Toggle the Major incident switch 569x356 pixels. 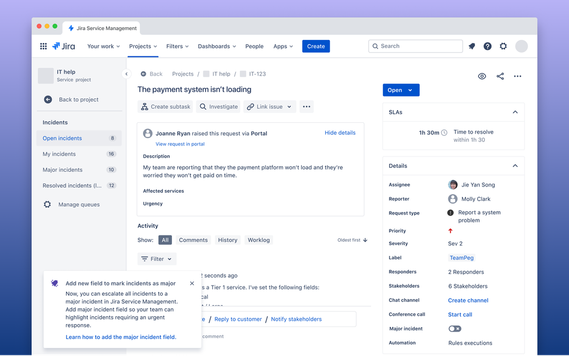tap(455, 328)
